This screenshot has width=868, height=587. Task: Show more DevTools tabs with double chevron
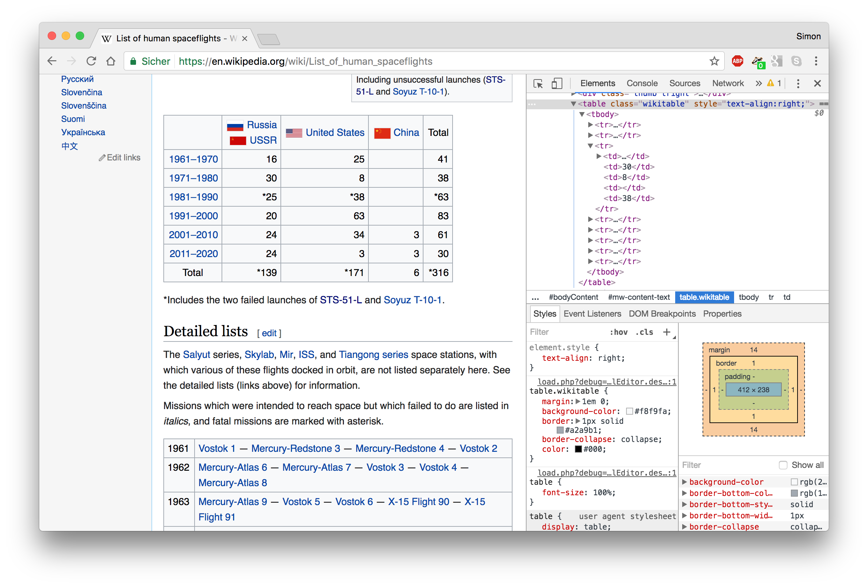pyautogui.click(x=758, y=84)
